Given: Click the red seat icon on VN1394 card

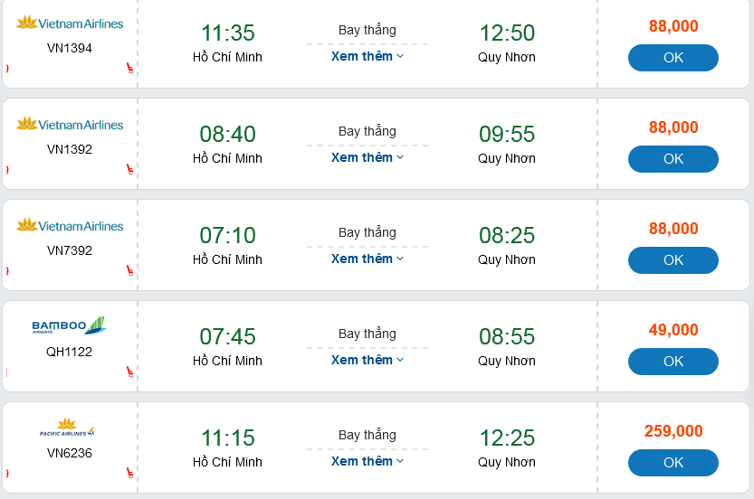Looking at the screenshot, I should (x=130, y=68).
